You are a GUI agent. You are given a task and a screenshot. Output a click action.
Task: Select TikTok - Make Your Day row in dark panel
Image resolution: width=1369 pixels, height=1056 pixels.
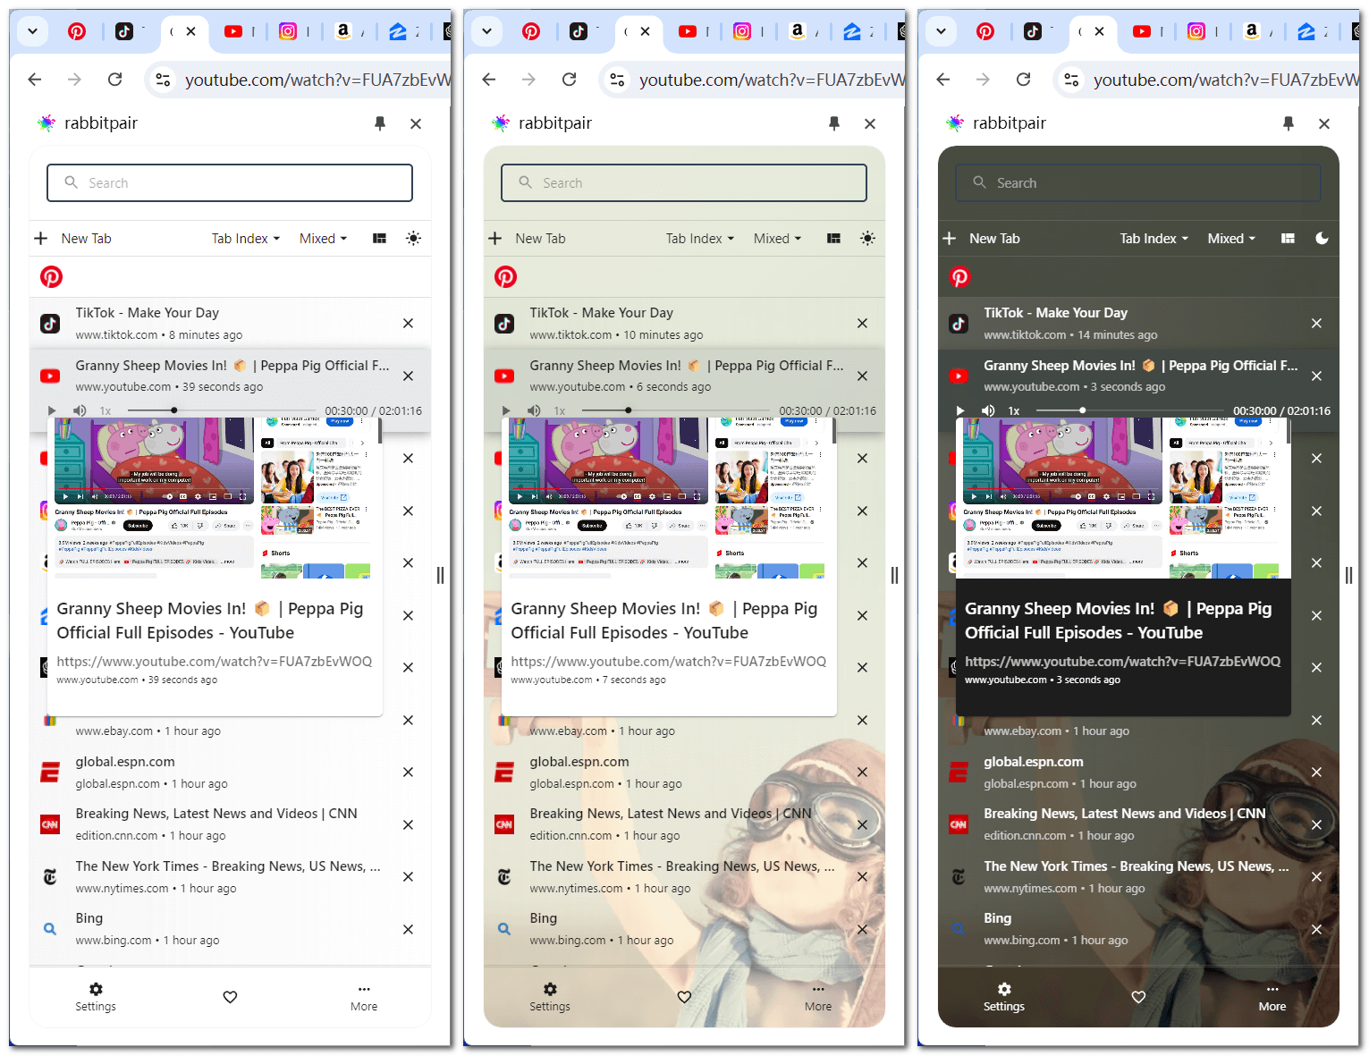(1138, 324)
